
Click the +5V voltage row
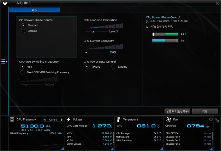89,137
